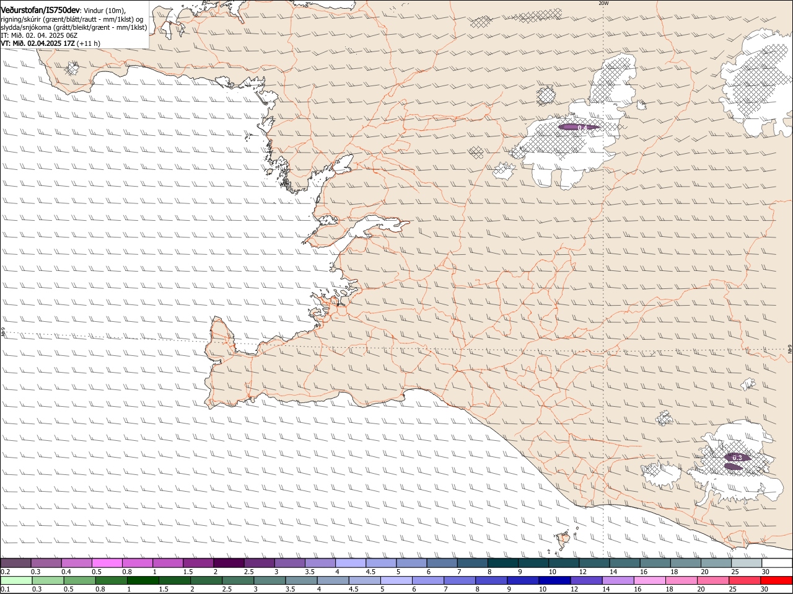Screen dimensions: 793x594
Task: Pick the bright red 30 rain-scale swatch
Action: pyautogui.click(x=777, y=580)
